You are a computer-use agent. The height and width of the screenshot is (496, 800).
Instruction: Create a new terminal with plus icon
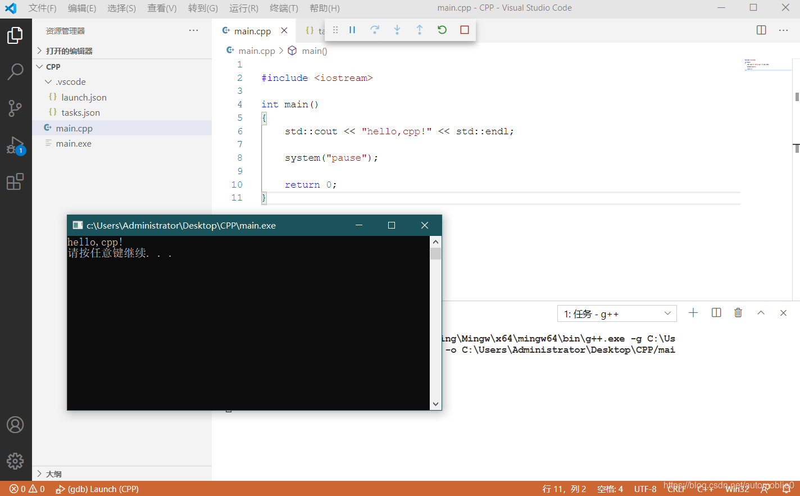click(693, 313)
